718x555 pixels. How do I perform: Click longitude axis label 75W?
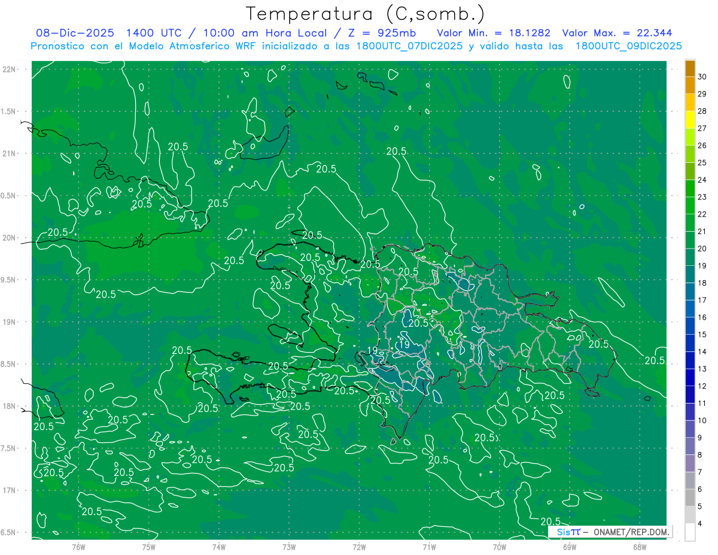coord(149,547)
